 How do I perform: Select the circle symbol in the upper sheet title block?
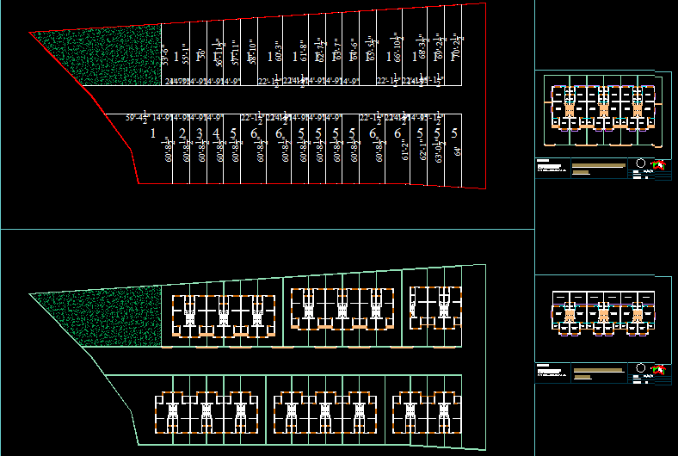(642, 164)
